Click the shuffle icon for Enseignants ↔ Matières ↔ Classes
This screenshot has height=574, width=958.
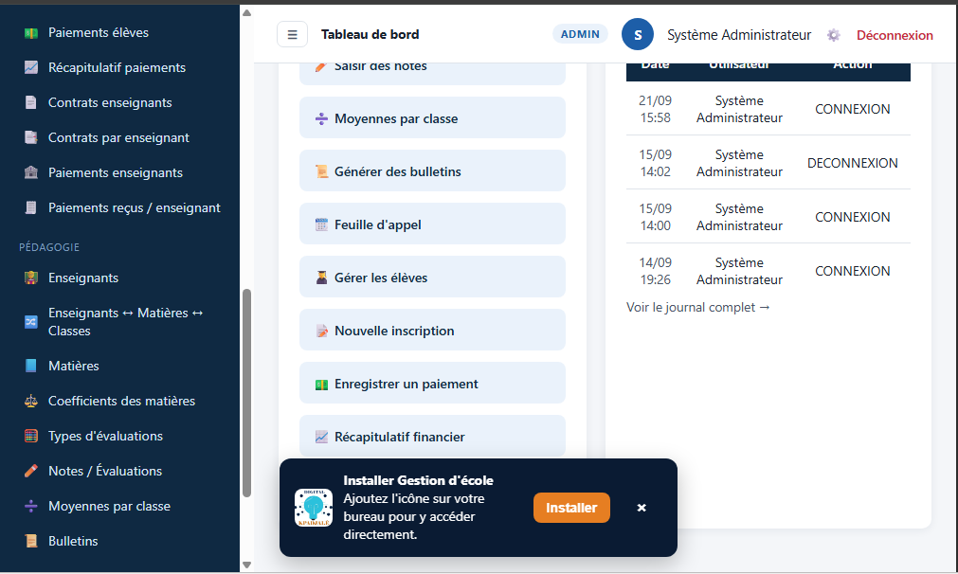click(x=30, y=322)
